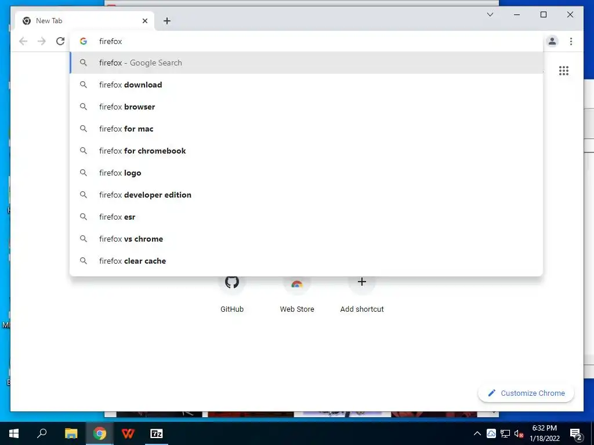This screenshot has width=594, height=445.
Task: Click the Google G icon in omnibox
Action: click(x=84, y=41)
